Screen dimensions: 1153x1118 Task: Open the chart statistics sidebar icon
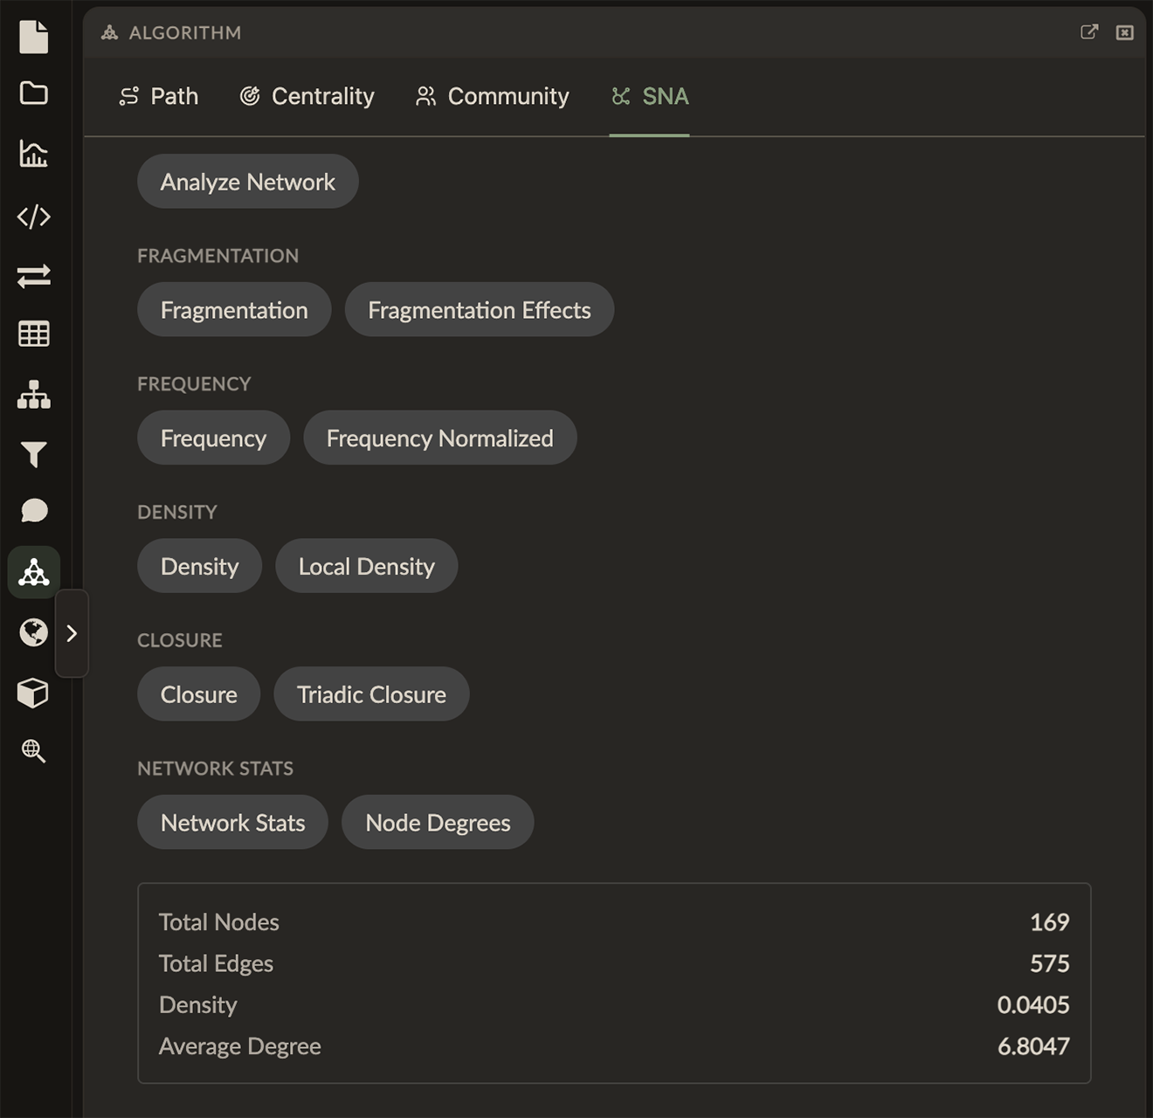pos(33,154)
